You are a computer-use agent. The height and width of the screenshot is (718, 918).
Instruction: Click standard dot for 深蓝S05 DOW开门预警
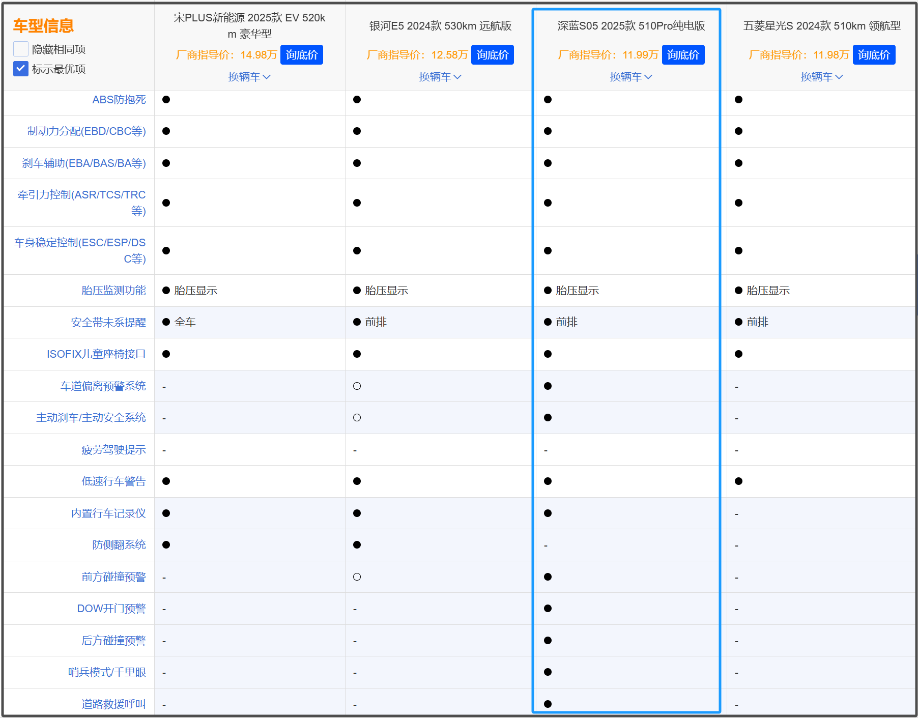[x=548, y=609]
